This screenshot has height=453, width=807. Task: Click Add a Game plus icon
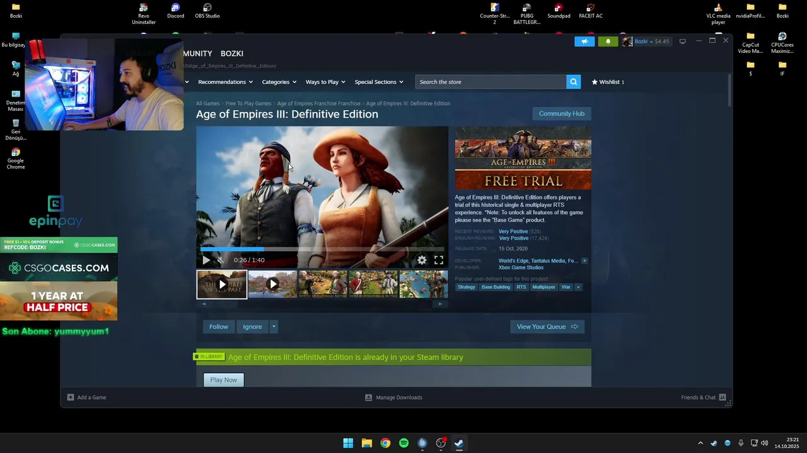71,398
